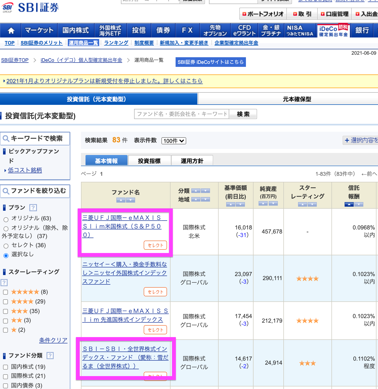The height and width of the screenshot is (389, 378).
Task: Open the マーケット menu
Action: [39, 30]
